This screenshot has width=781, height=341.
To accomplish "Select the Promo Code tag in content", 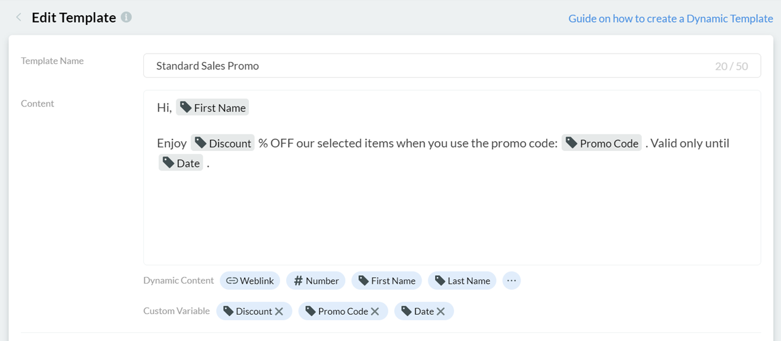I will pos(602,143).
